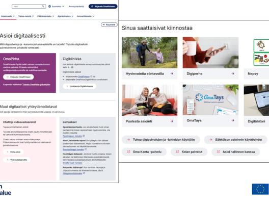The width and height of the screenshot is (269, 202).
Task: Click the arrow on the Digiperhe card
Action: (x=233, y=73)
